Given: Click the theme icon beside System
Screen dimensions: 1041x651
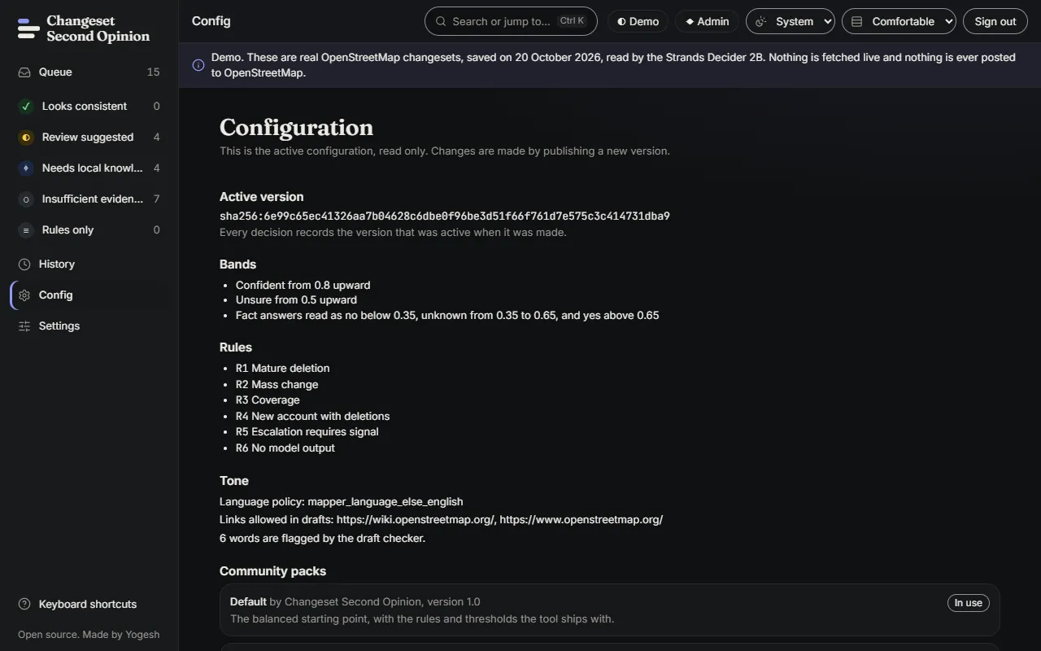Looking at the screenshot, I should [761, 21].
